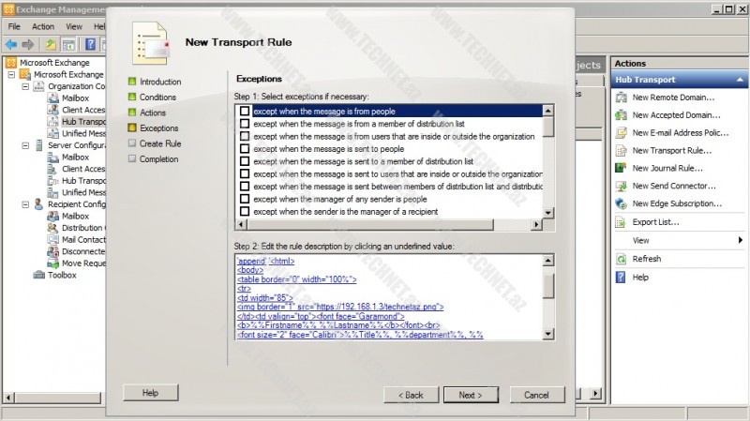The height and width of the screenshot is (421, 750).
Task: Click the Help icon in Actions pane
Action: click(x=621, y=278)
